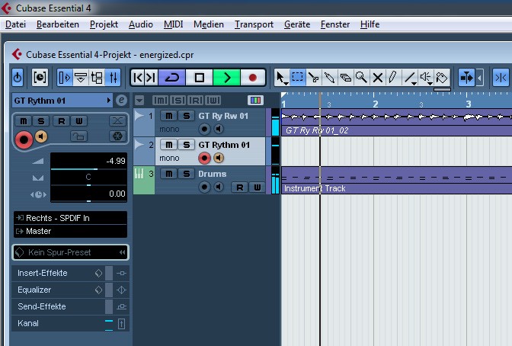Open the track info line toggle
This screenshot has height=346, width=512.
pyautogui.click(x=81, y=78)
